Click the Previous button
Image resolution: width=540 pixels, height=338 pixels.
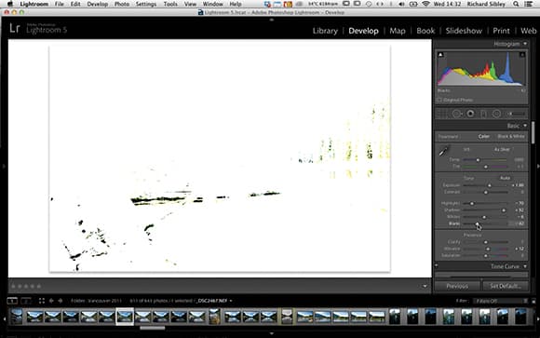457,286
